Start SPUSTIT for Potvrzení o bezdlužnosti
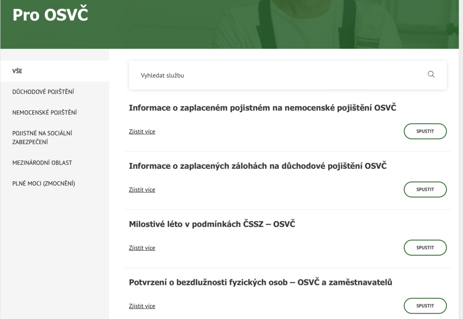The width and height of the screenshot is (463, 319). 425,305
